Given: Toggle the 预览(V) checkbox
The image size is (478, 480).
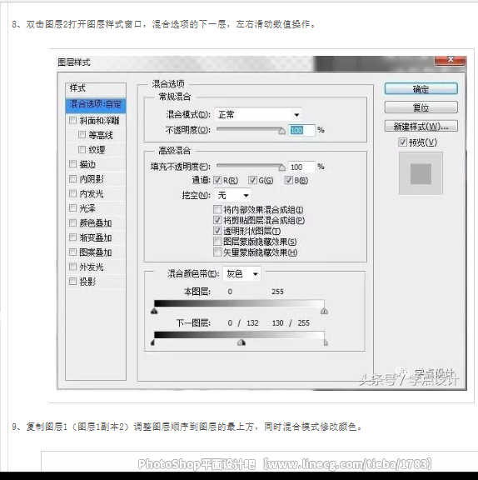Looking at the screenshot, I should coord(402,142).
